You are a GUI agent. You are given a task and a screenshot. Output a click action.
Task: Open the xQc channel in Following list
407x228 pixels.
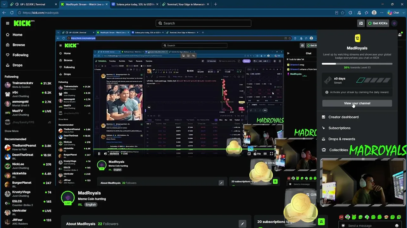point(28,94)
